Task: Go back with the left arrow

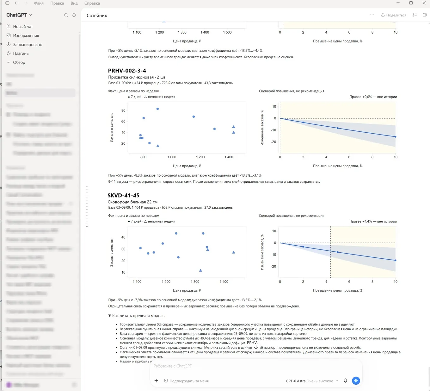Action: click(x=16, y=3)
